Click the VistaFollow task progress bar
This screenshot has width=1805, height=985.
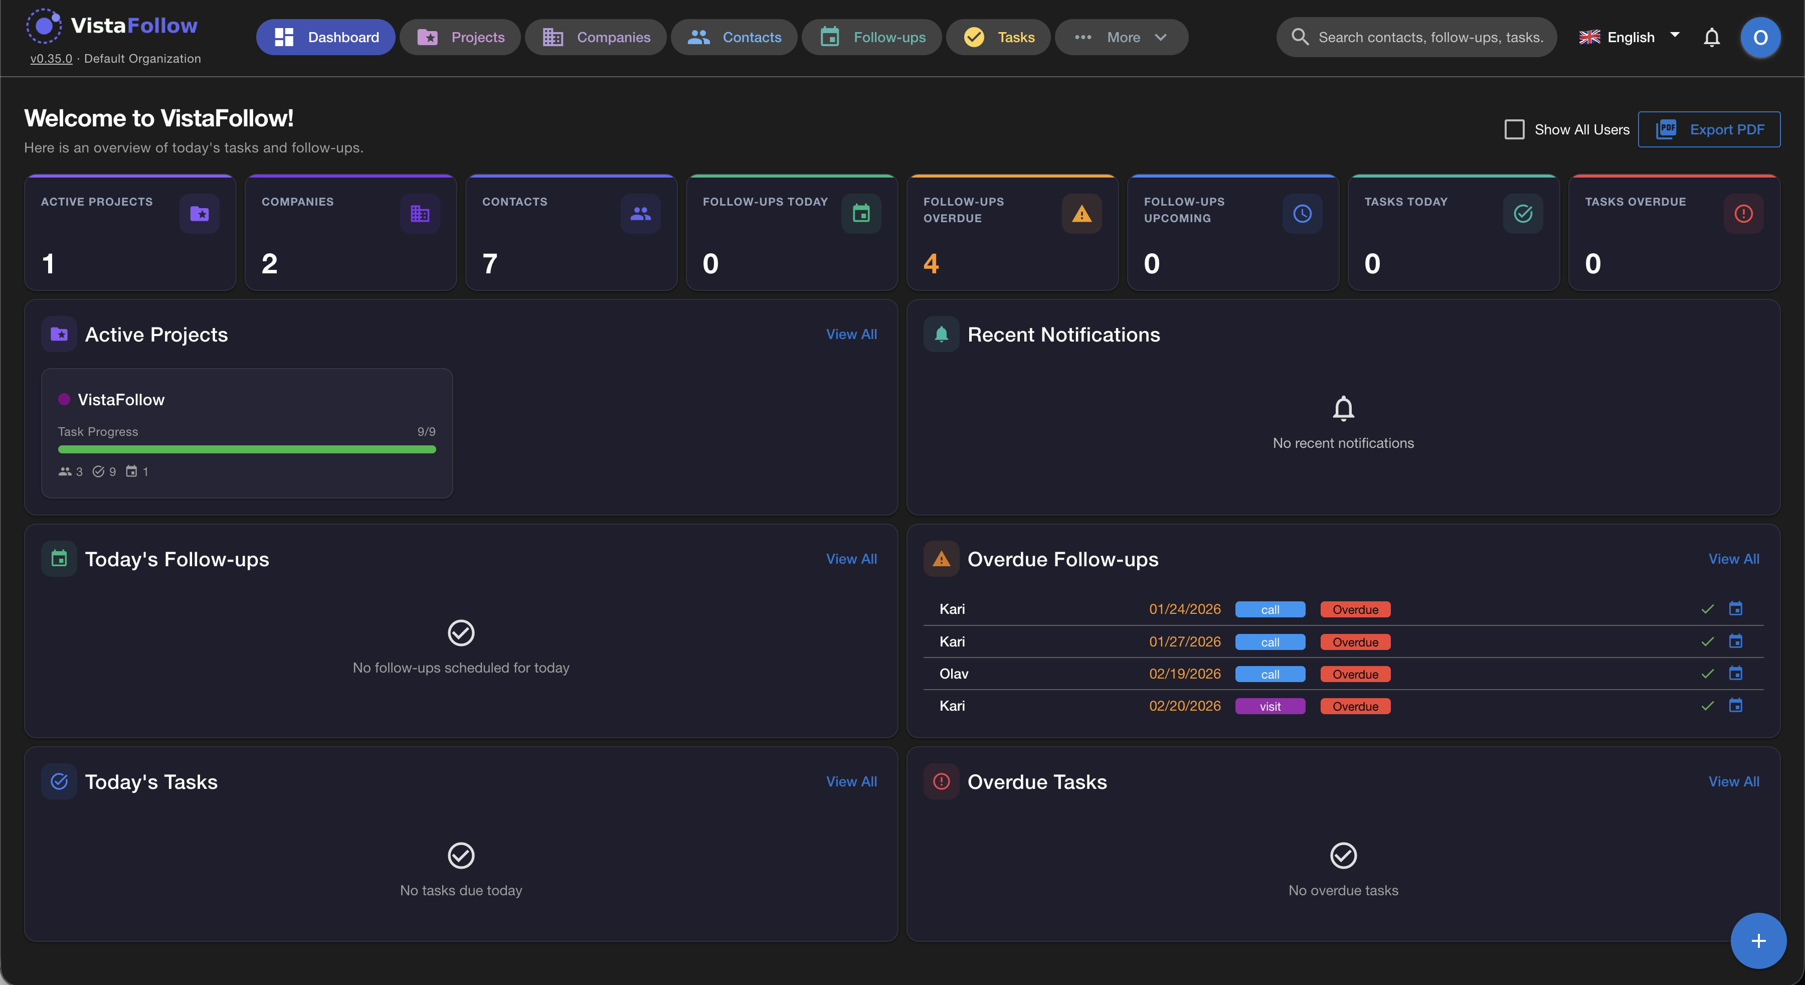pos(247,449)
